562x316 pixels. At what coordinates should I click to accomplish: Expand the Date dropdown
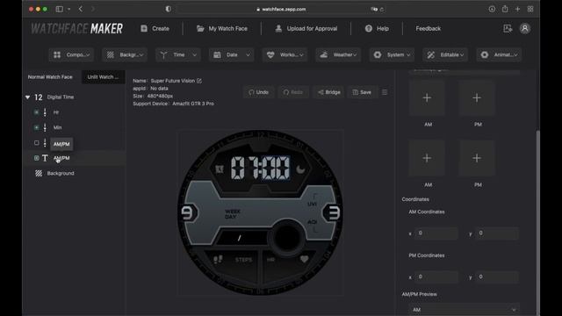[232, 54]
